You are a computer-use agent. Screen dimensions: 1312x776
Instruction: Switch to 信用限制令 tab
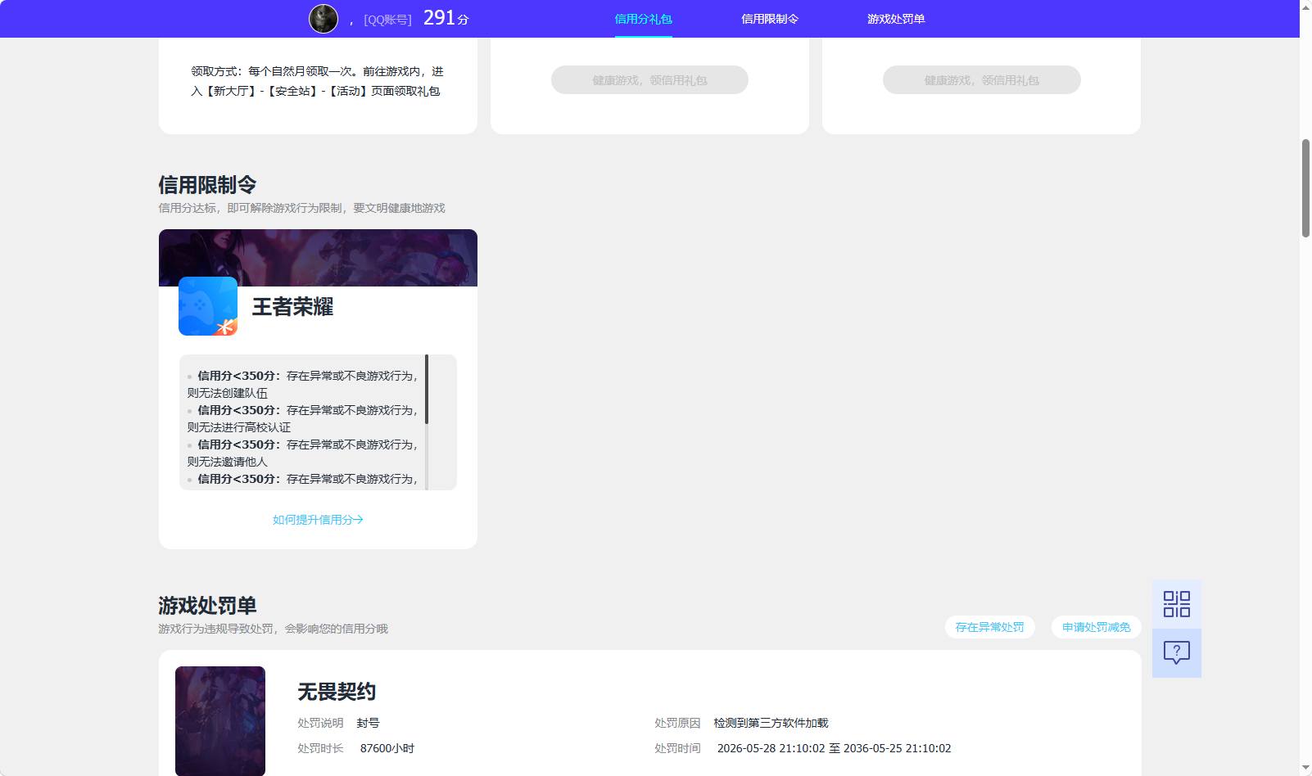tap(770, 19)
